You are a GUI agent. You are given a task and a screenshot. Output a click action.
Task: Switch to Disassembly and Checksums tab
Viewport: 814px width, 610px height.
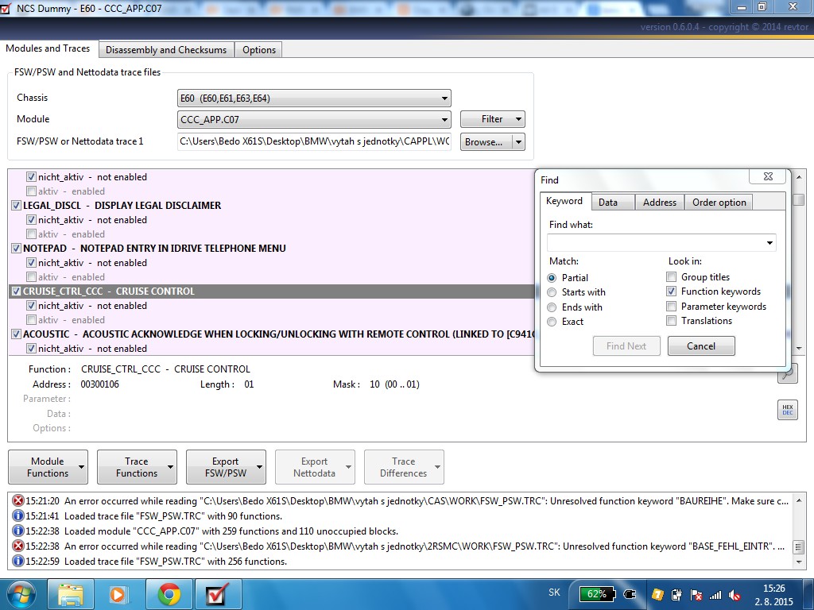[166, 50]
